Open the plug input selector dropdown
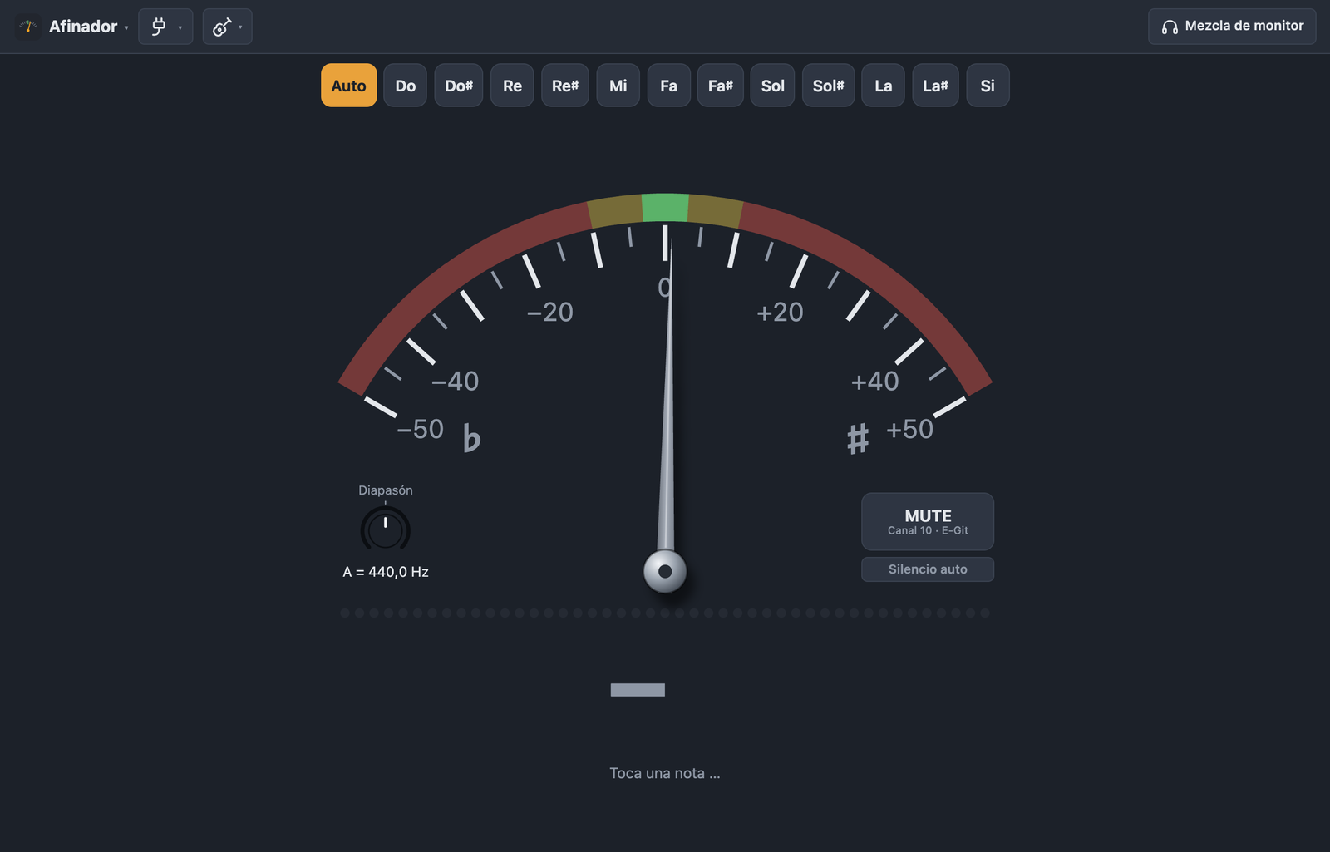Image resolution: width=1330 pixels, height=852 pixels. click(x=165, y=27)
